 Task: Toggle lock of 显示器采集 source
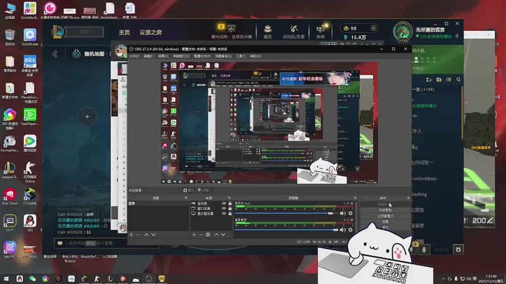(x=230, y=213)
